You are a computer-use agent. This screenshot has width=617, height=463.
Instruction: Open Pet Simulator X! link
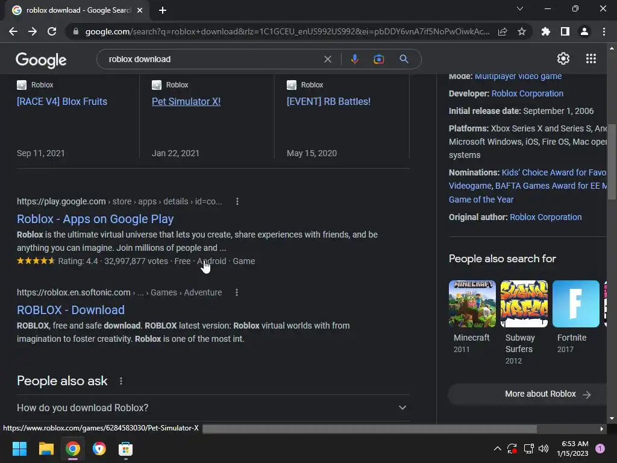pos(186,101)
